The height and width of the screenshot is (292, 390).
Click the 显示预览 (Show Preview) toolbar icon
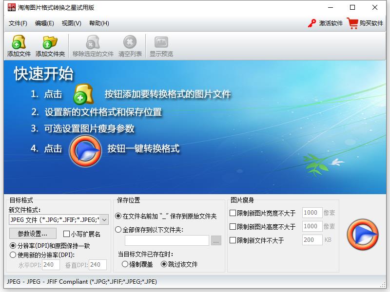pos(161,41)
